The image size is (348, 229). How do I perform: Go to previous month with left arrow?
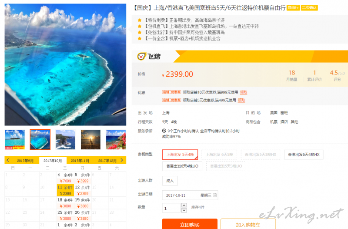coord(8,160)
